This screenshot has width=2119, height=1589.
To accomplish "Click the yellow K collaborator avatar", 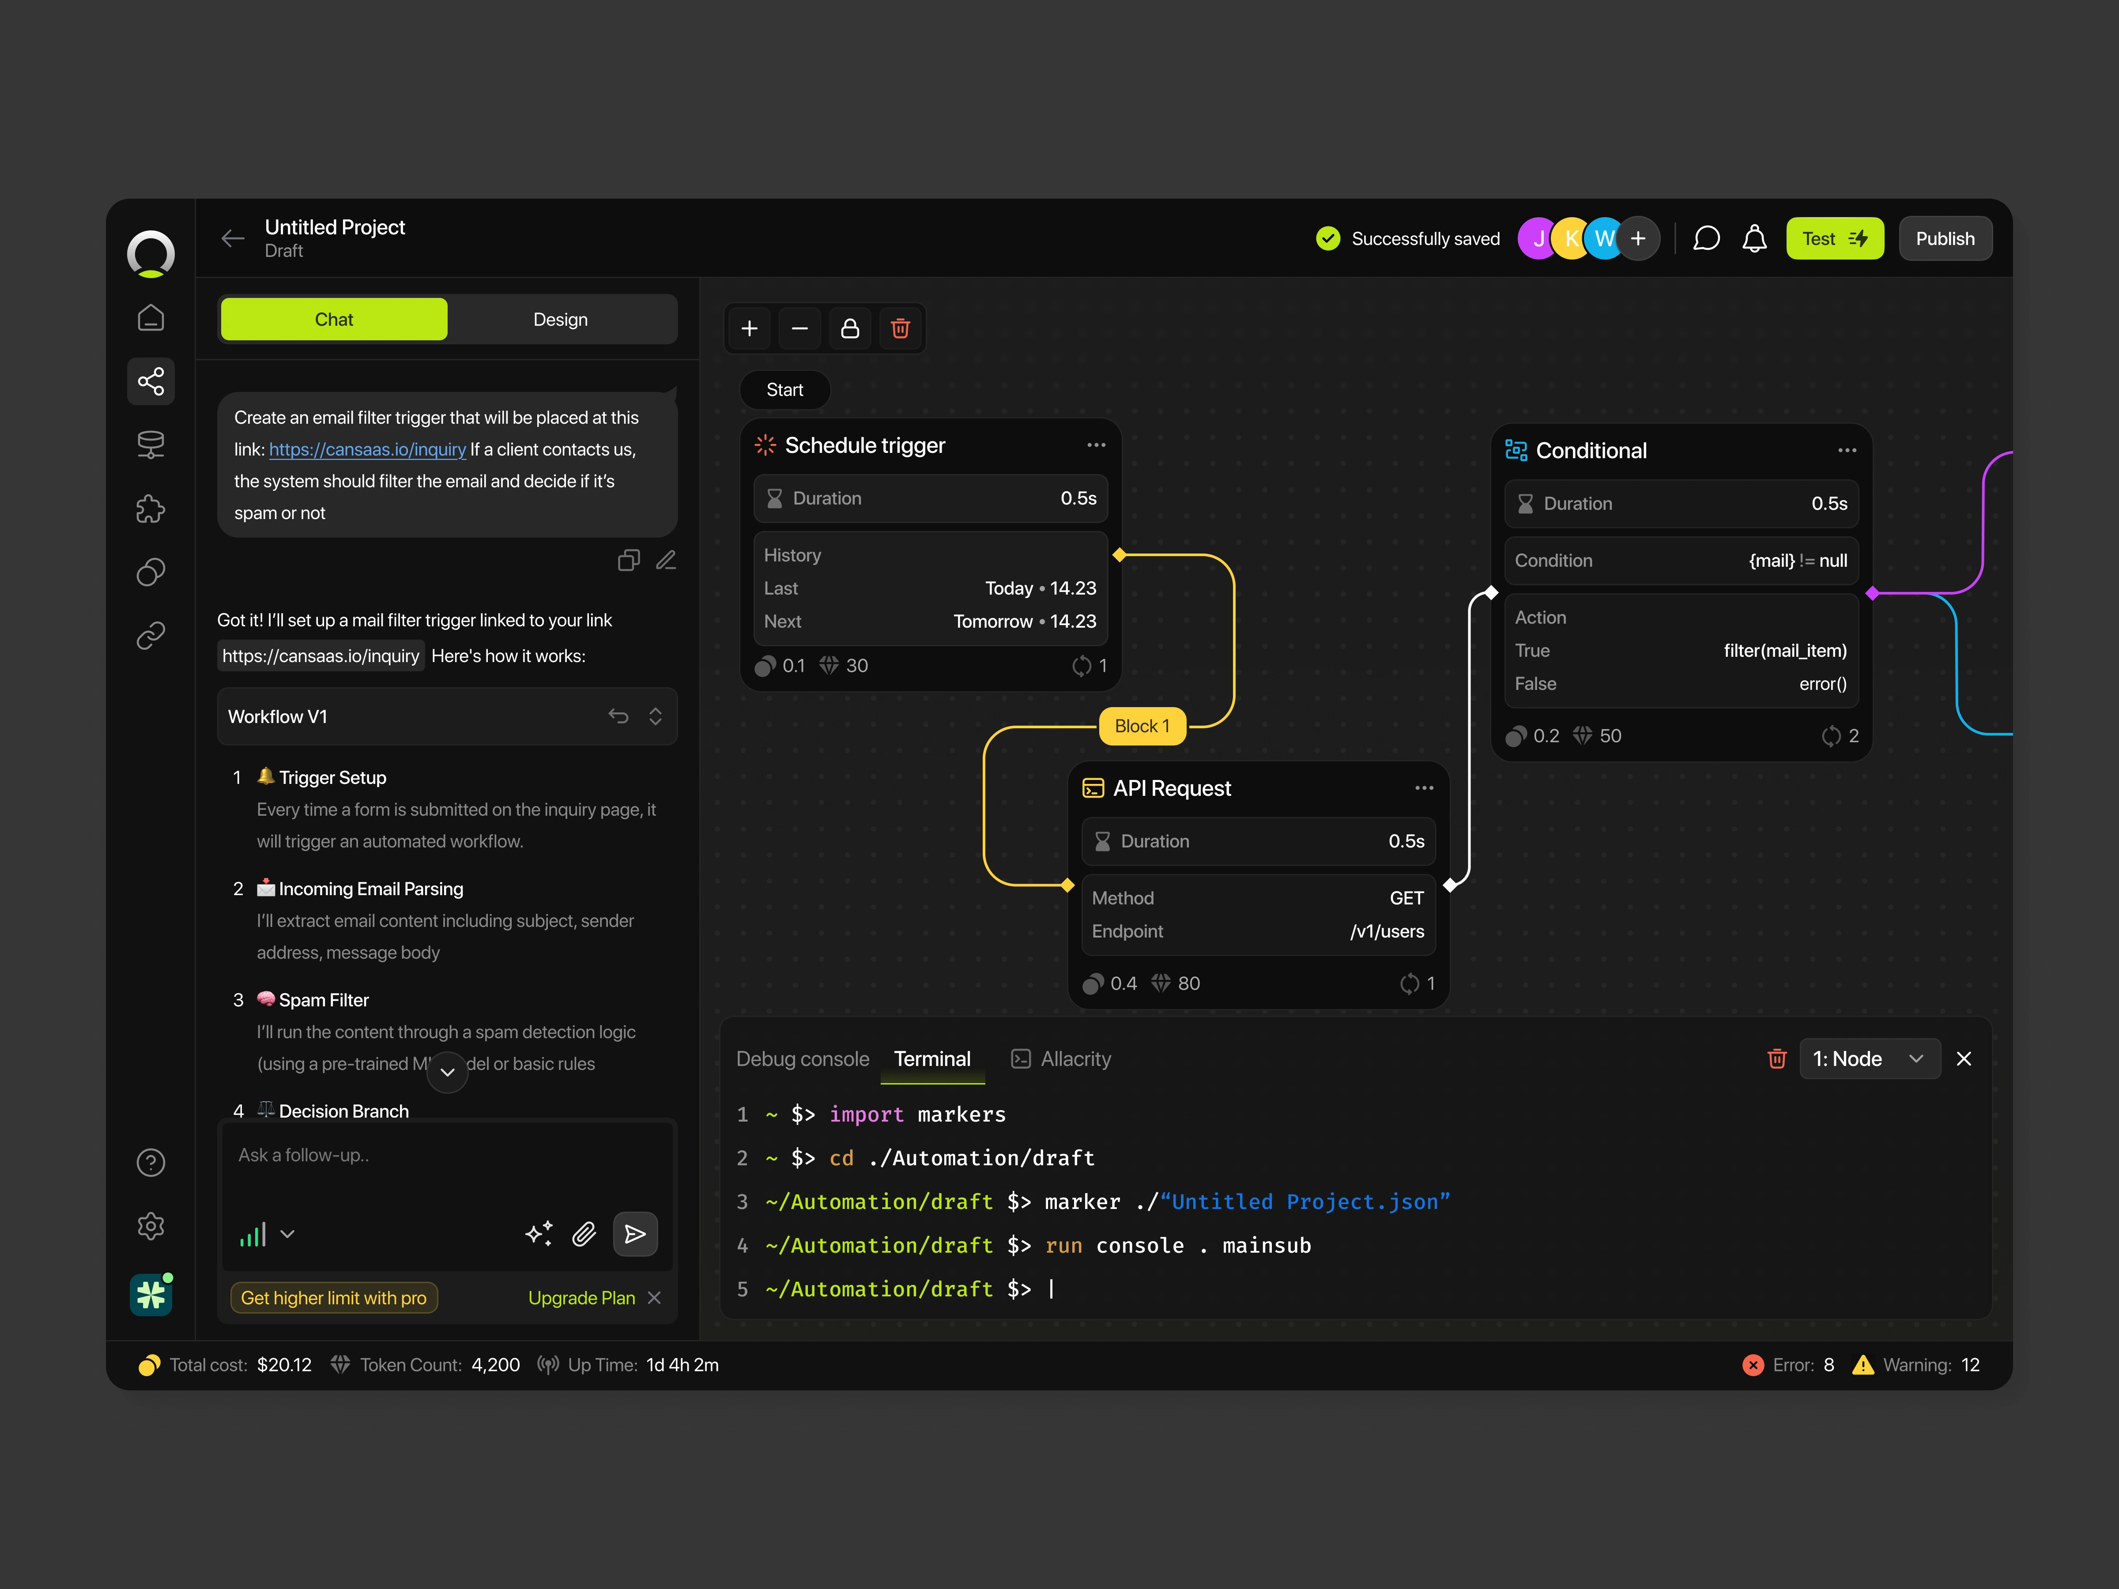I will [x=1570, y=238].
